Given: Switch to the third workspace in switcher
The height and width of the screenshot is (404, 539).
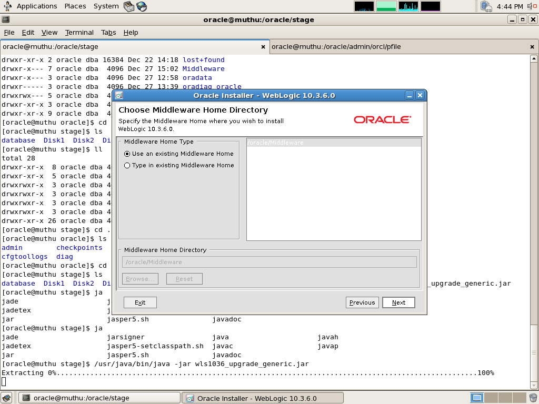Looking at the screenshot, I should point(505,398).
